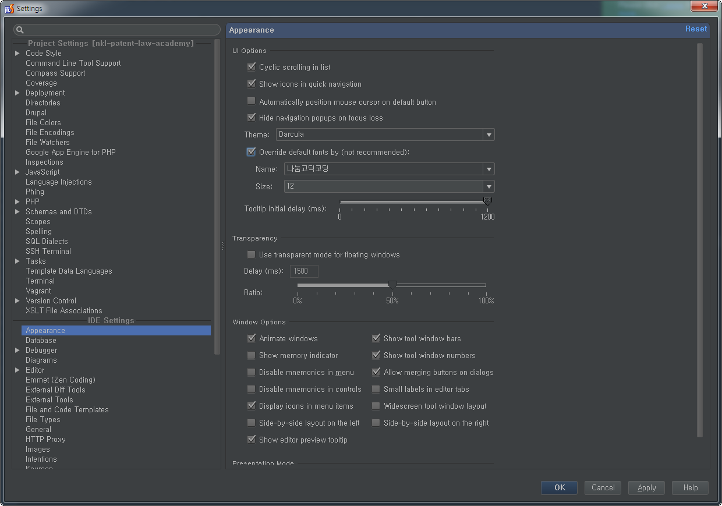Open the Theme dropdown showing Darcula

[x=385, y=135]
